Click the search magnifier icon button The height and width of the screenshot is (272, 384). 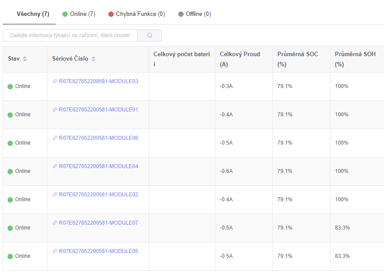pyautogui.click(x=150, y=35)
